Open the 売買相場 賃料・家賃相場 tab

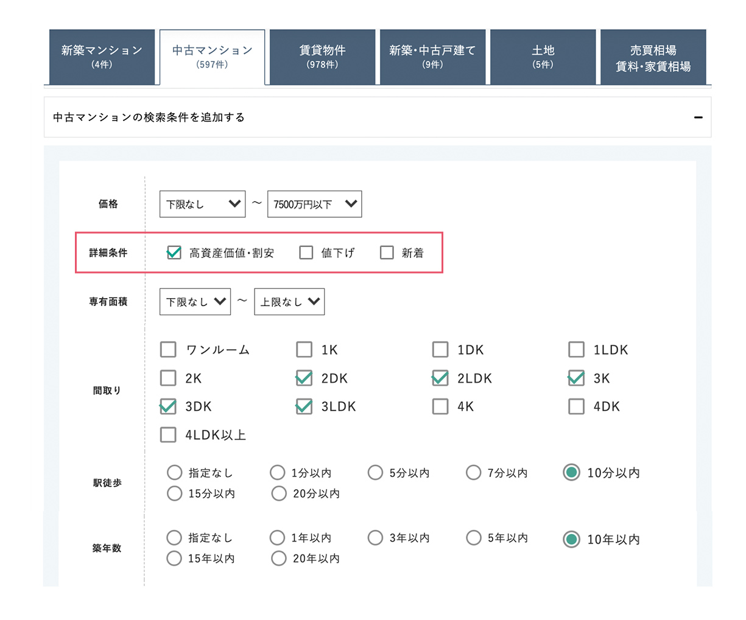tap(653, 57)
